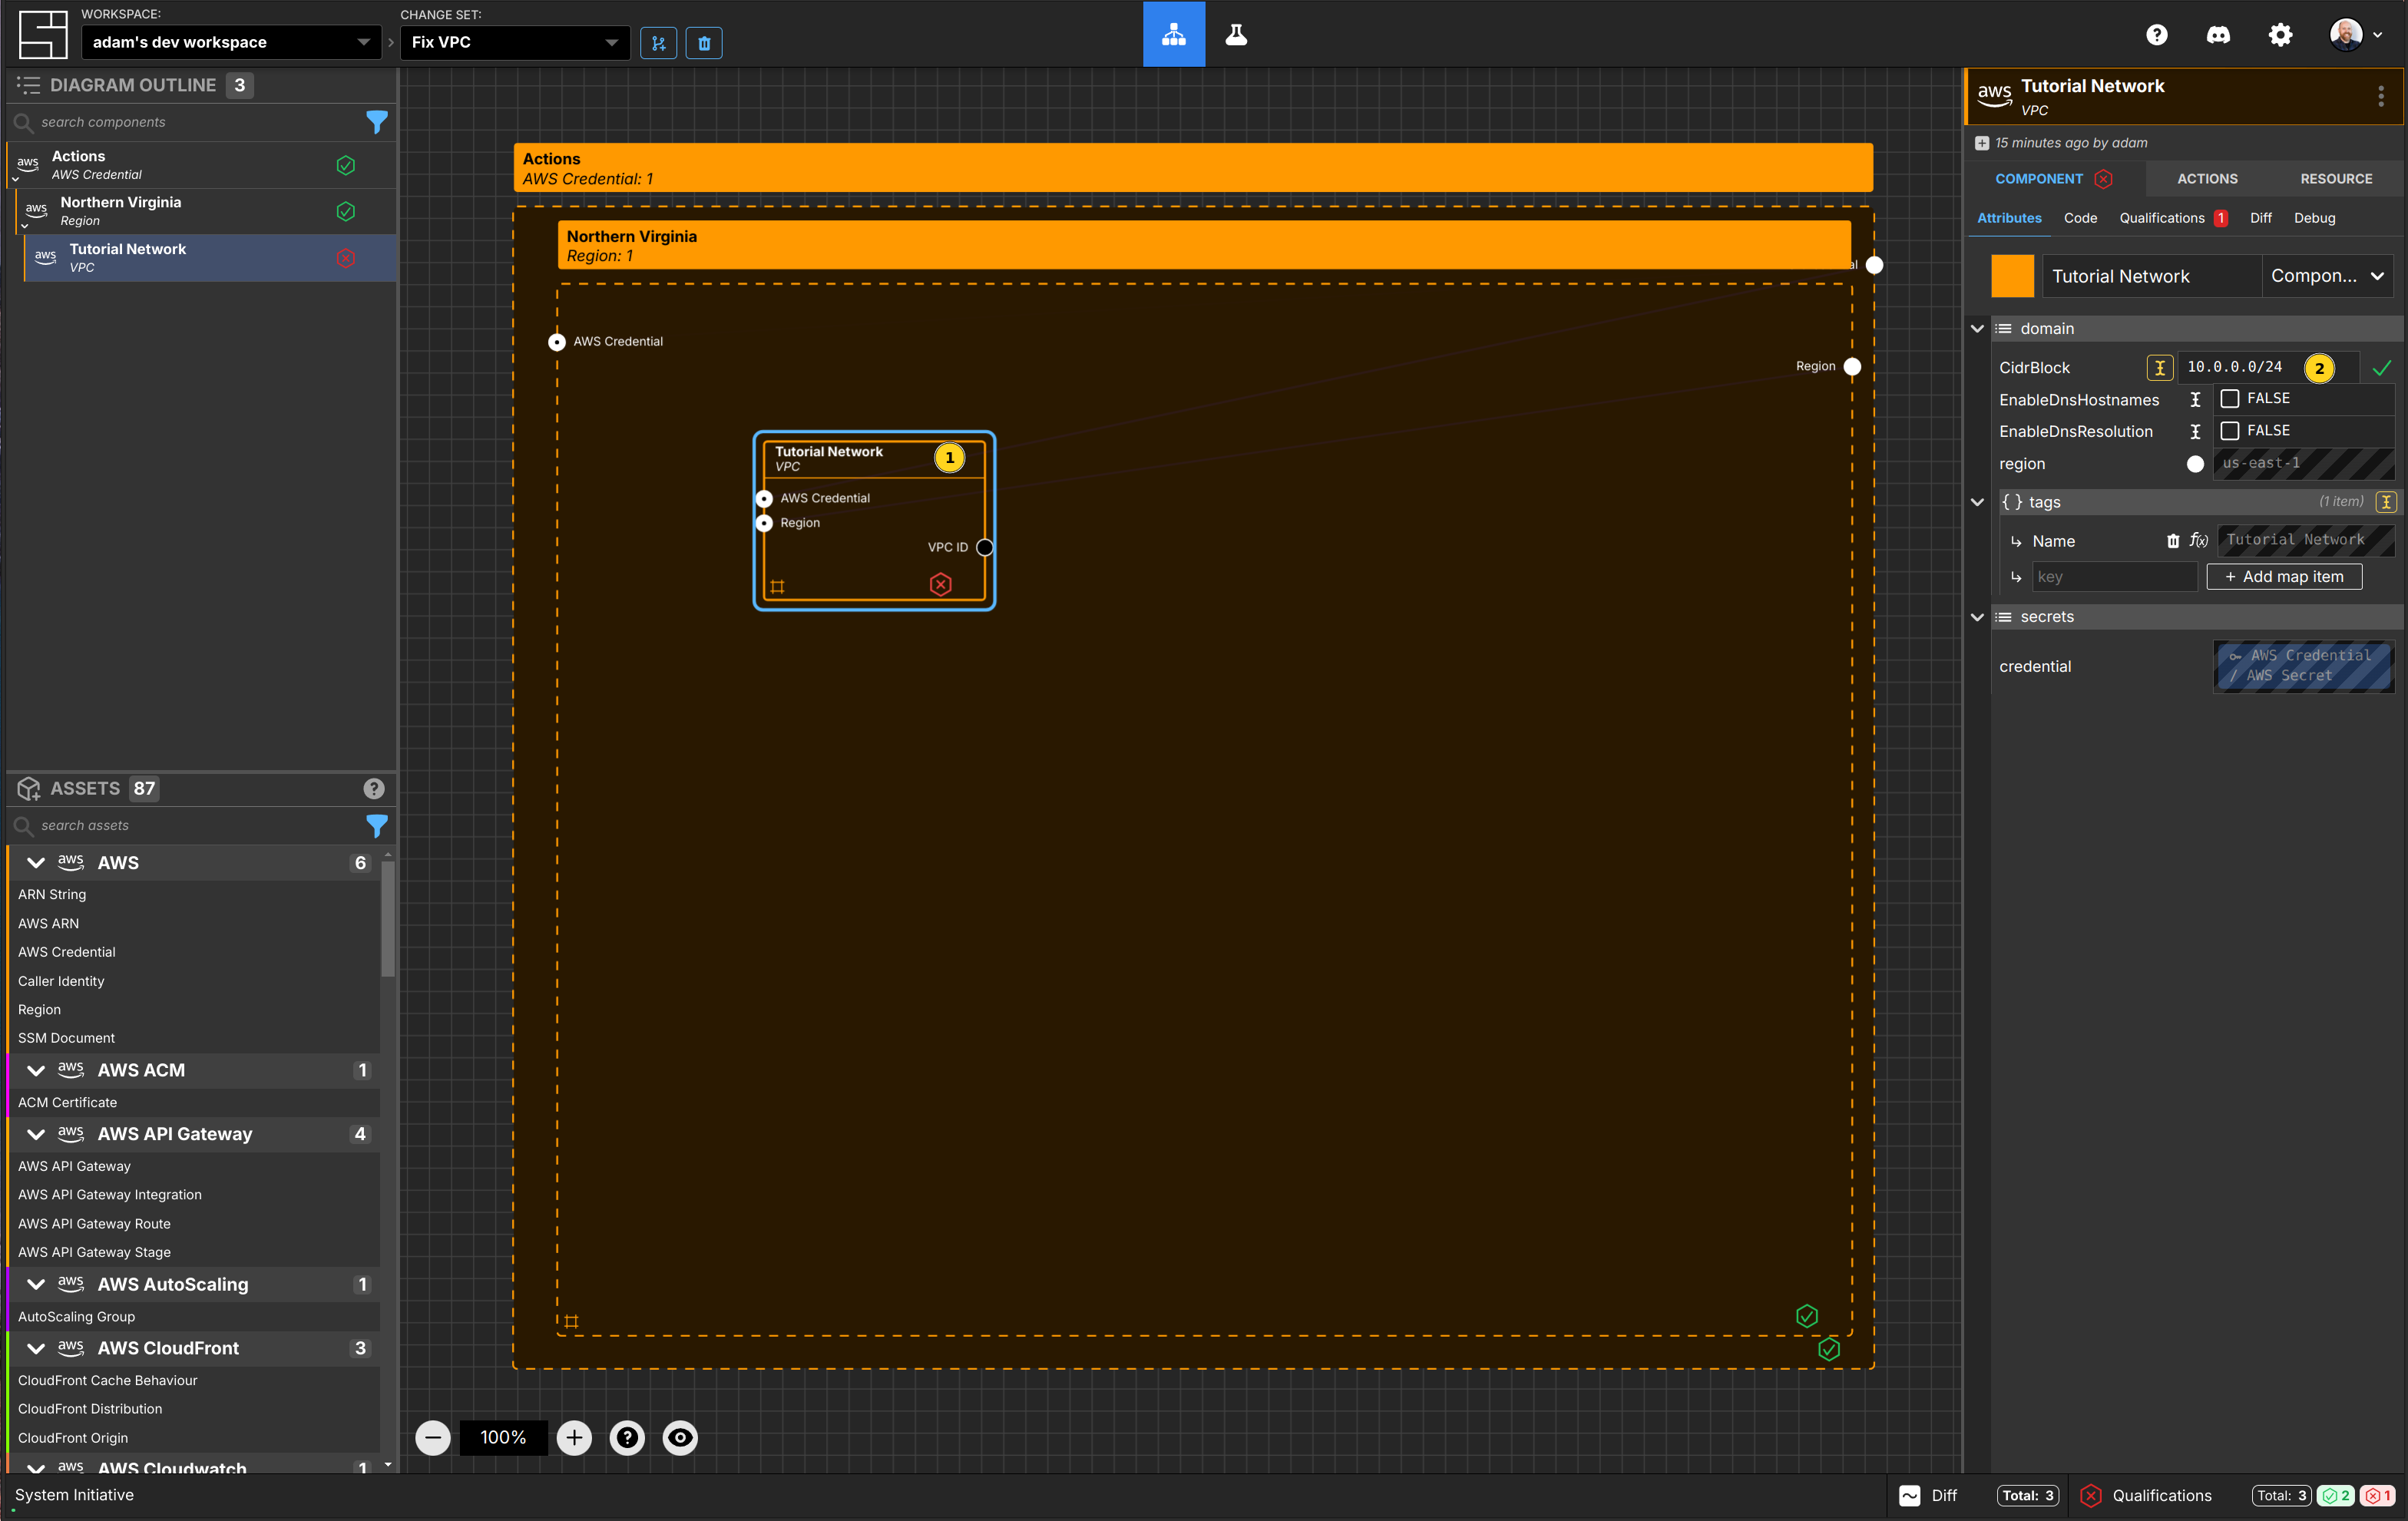Select Northern Virginia in the diagram outline
Screen dimensions: 2408x1521
point(204,211)
